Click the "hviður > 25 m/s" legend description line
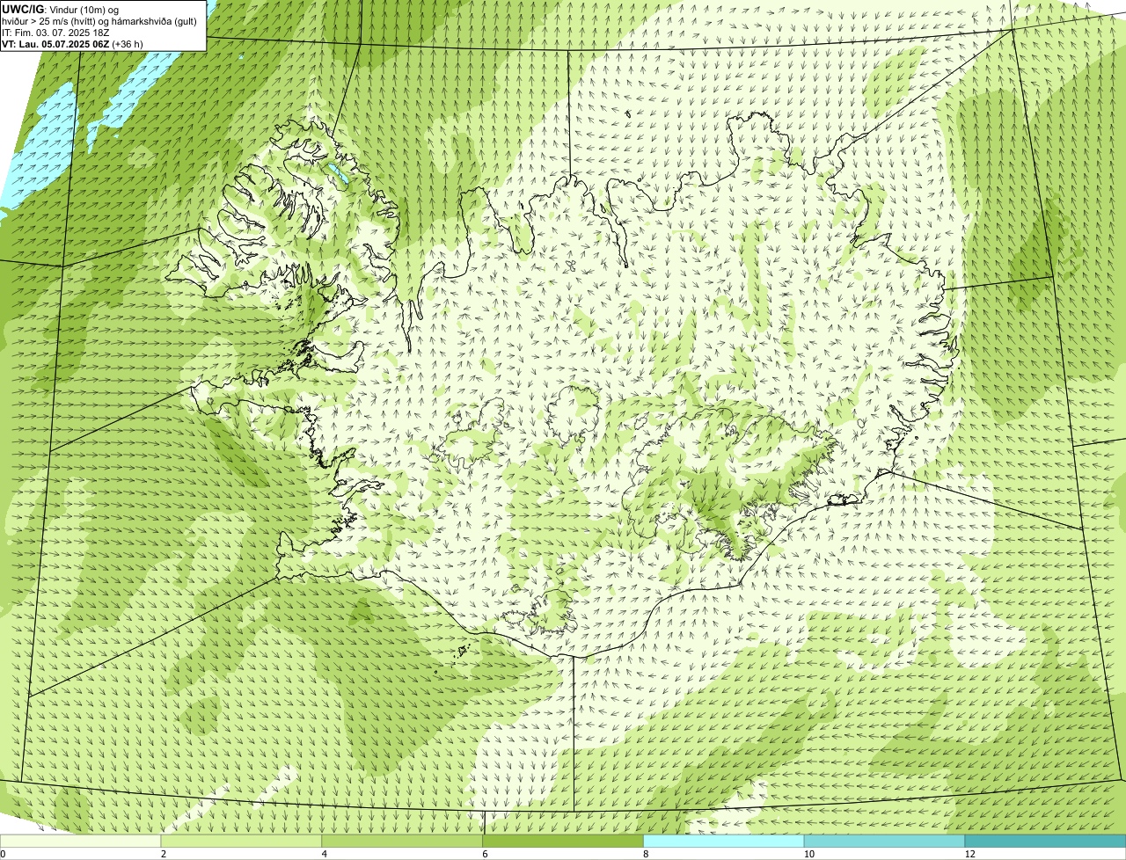This screenshot has width=1126, height=860. 99,21
